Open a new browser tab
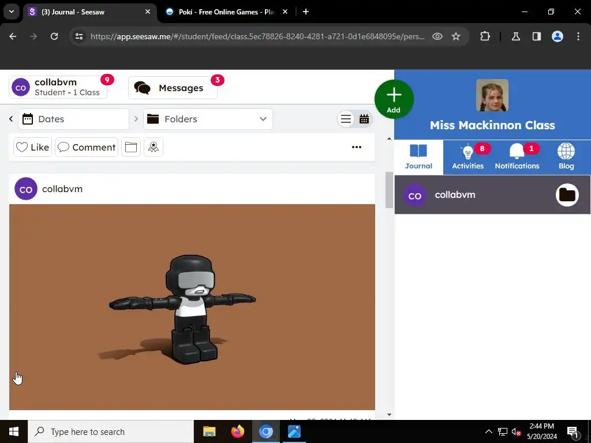 (306, 12)
